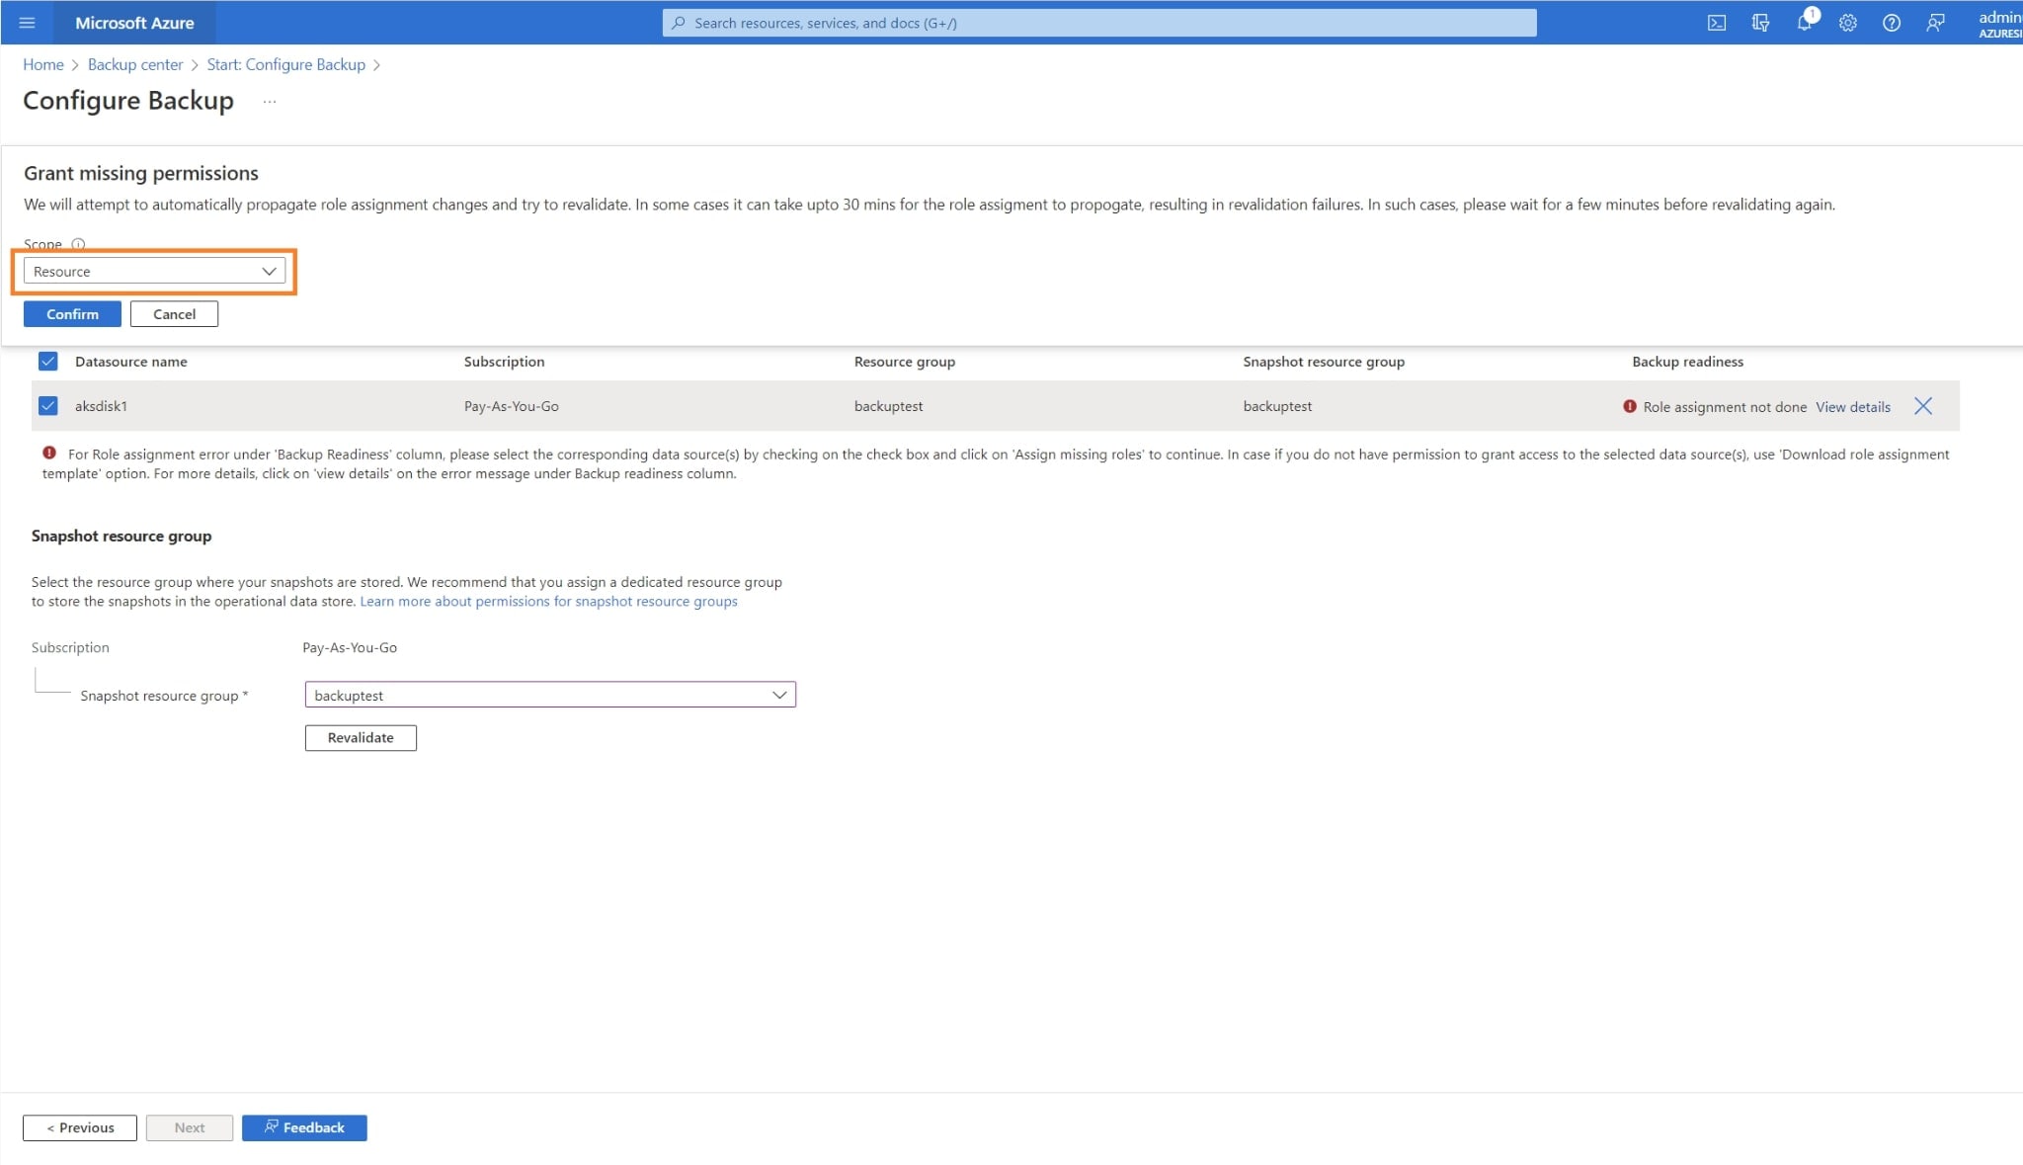The height and width of the screenshot is (1165, 2023).
Task: Click the Revalidate button
Action: [361, 738]
